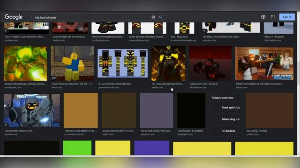Click play badge on How To Make thumbnail
This screenshot has height=168, width=300.
tap(6, 31)
